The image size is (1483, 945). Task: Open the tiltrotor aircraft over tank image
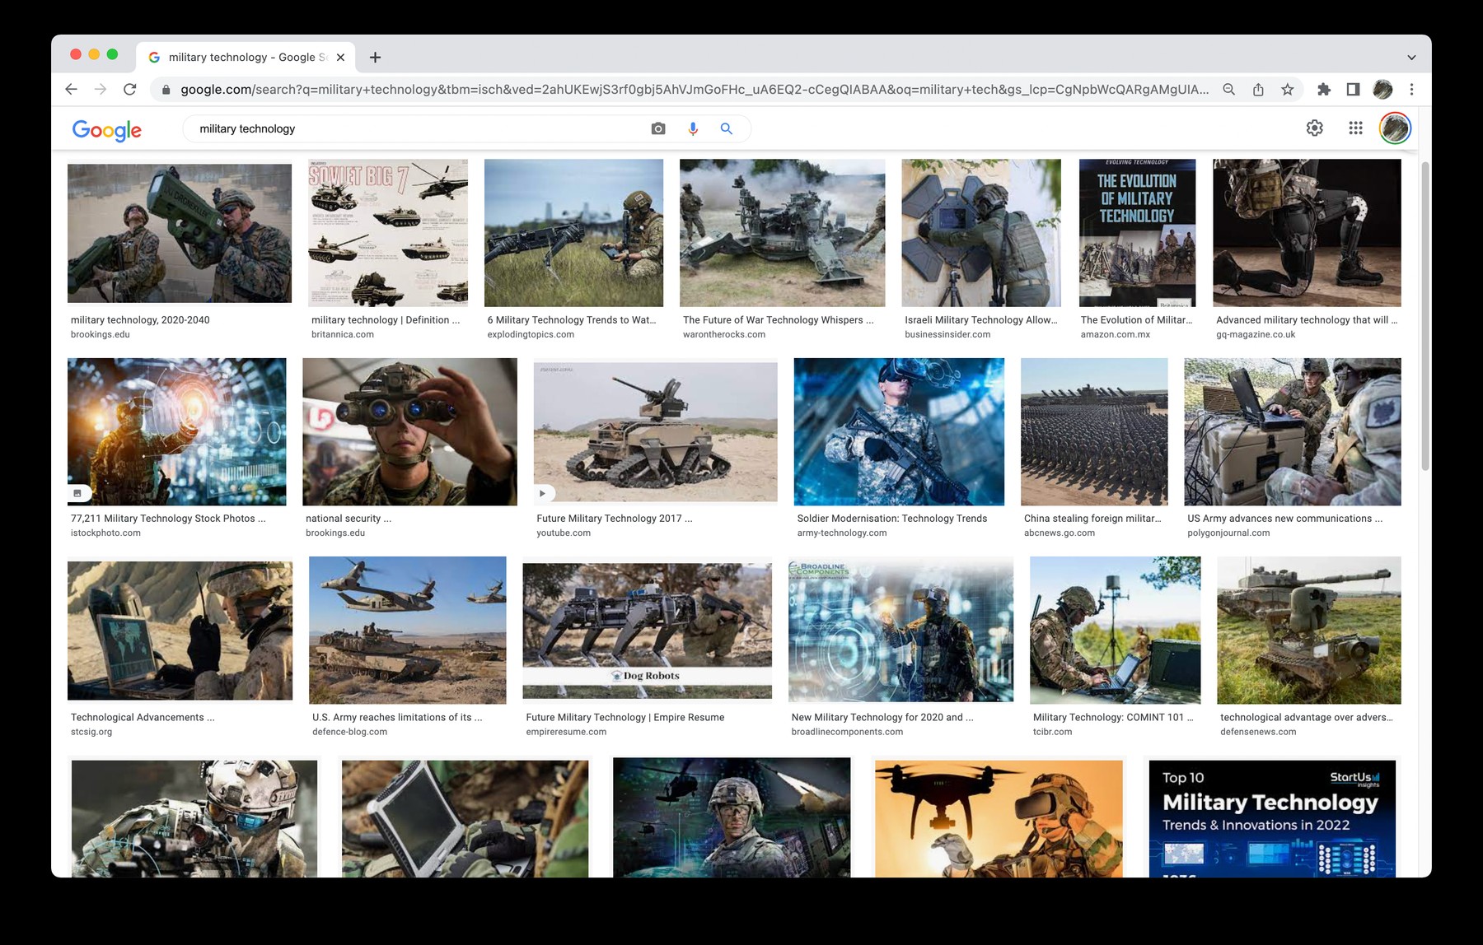point(407,631)
